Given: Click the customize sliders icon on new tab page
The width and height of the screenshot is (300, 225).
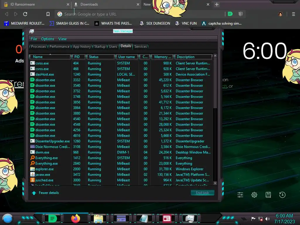Looking at the screenshot, I should (240, 195).
